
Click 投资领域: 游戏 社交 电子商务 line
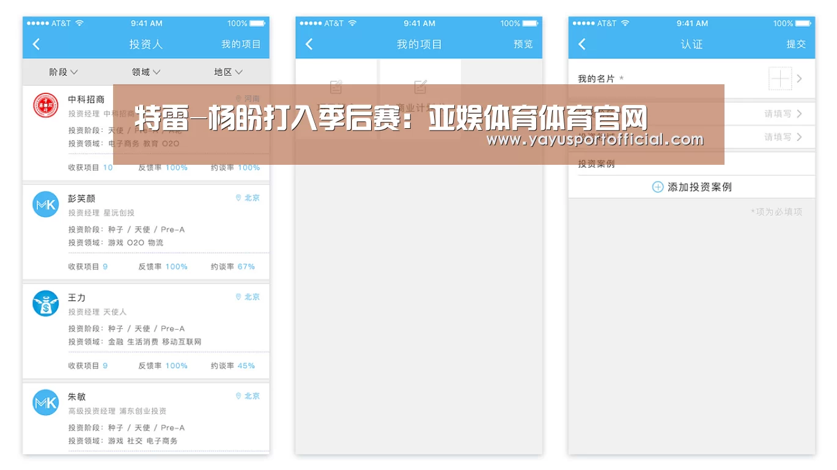pyautogui.click(x=123, y=441)
